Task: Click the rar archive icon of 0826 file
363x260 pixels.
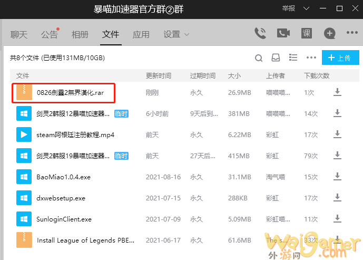Action: pyautogui.click(x=24, y=92)
